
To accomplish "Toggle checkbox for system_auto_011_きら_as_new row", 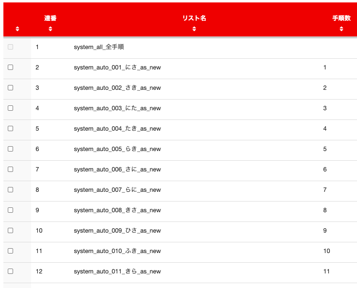I will pyautogui.click(x=11, y=271).
